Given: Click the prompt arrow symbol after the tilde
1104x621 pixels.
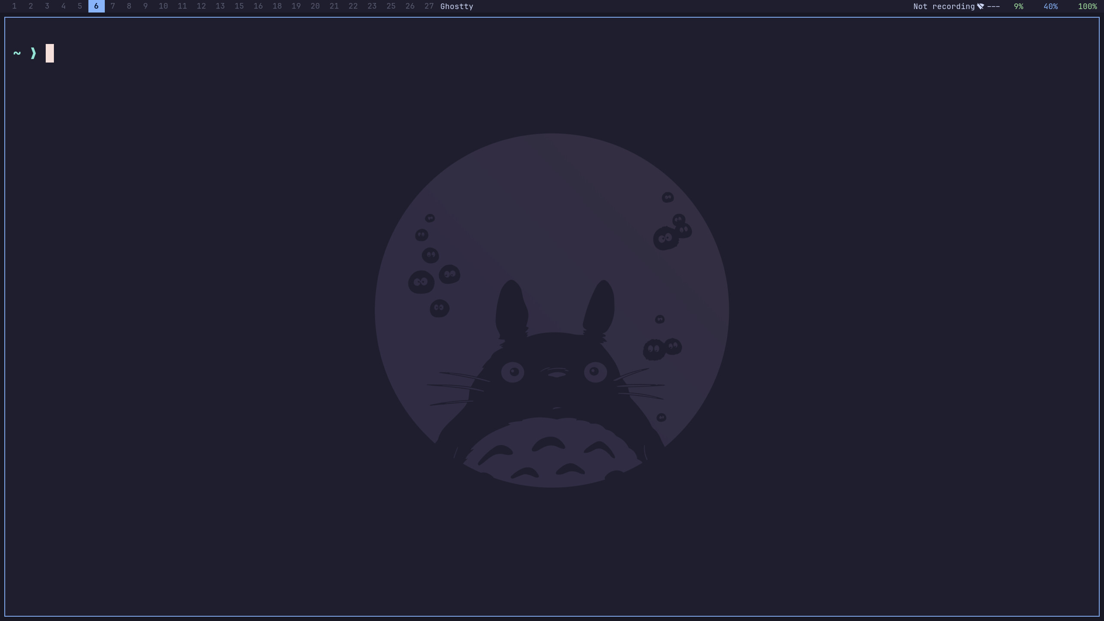Looking at the screenshot, I should point(33,53).
